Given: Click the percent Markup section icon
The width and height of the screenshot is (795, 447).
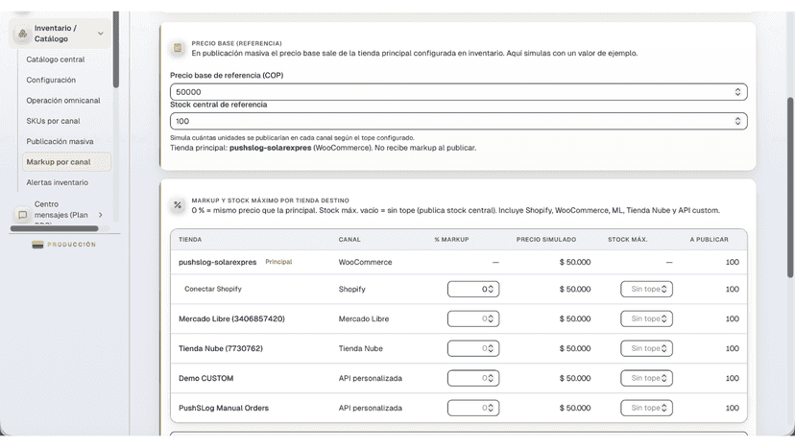Looking at the screenshot, I should 178,205.
